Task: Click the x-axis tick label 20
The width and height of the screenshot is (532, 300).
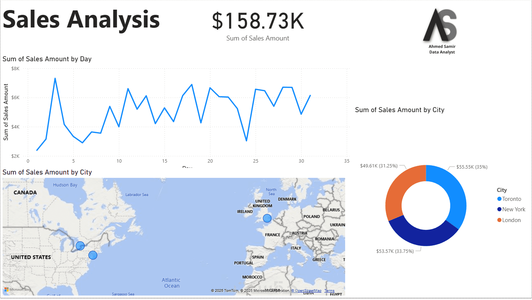Action: (210, 161)
